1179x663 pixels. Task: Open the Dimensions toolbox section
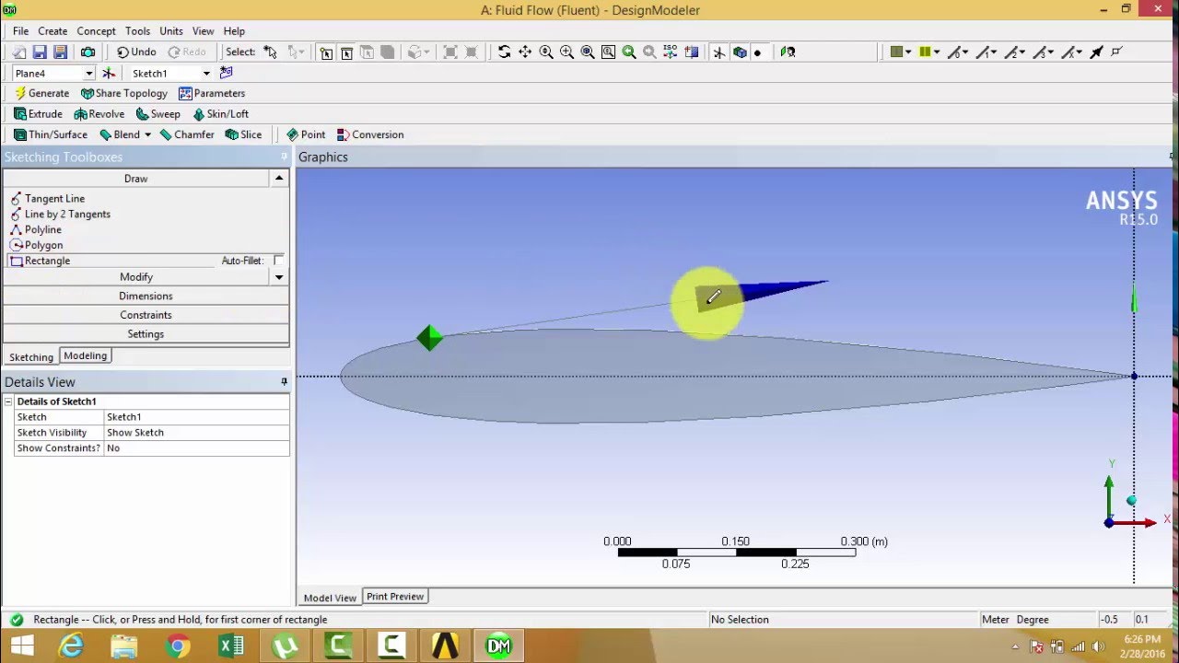click(146, 296)
